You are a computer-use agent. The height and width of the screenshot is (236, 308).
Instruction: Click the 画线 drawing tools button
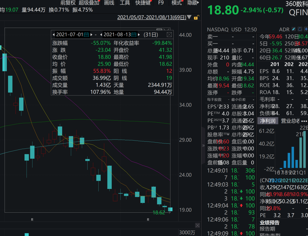coord(109,3)
